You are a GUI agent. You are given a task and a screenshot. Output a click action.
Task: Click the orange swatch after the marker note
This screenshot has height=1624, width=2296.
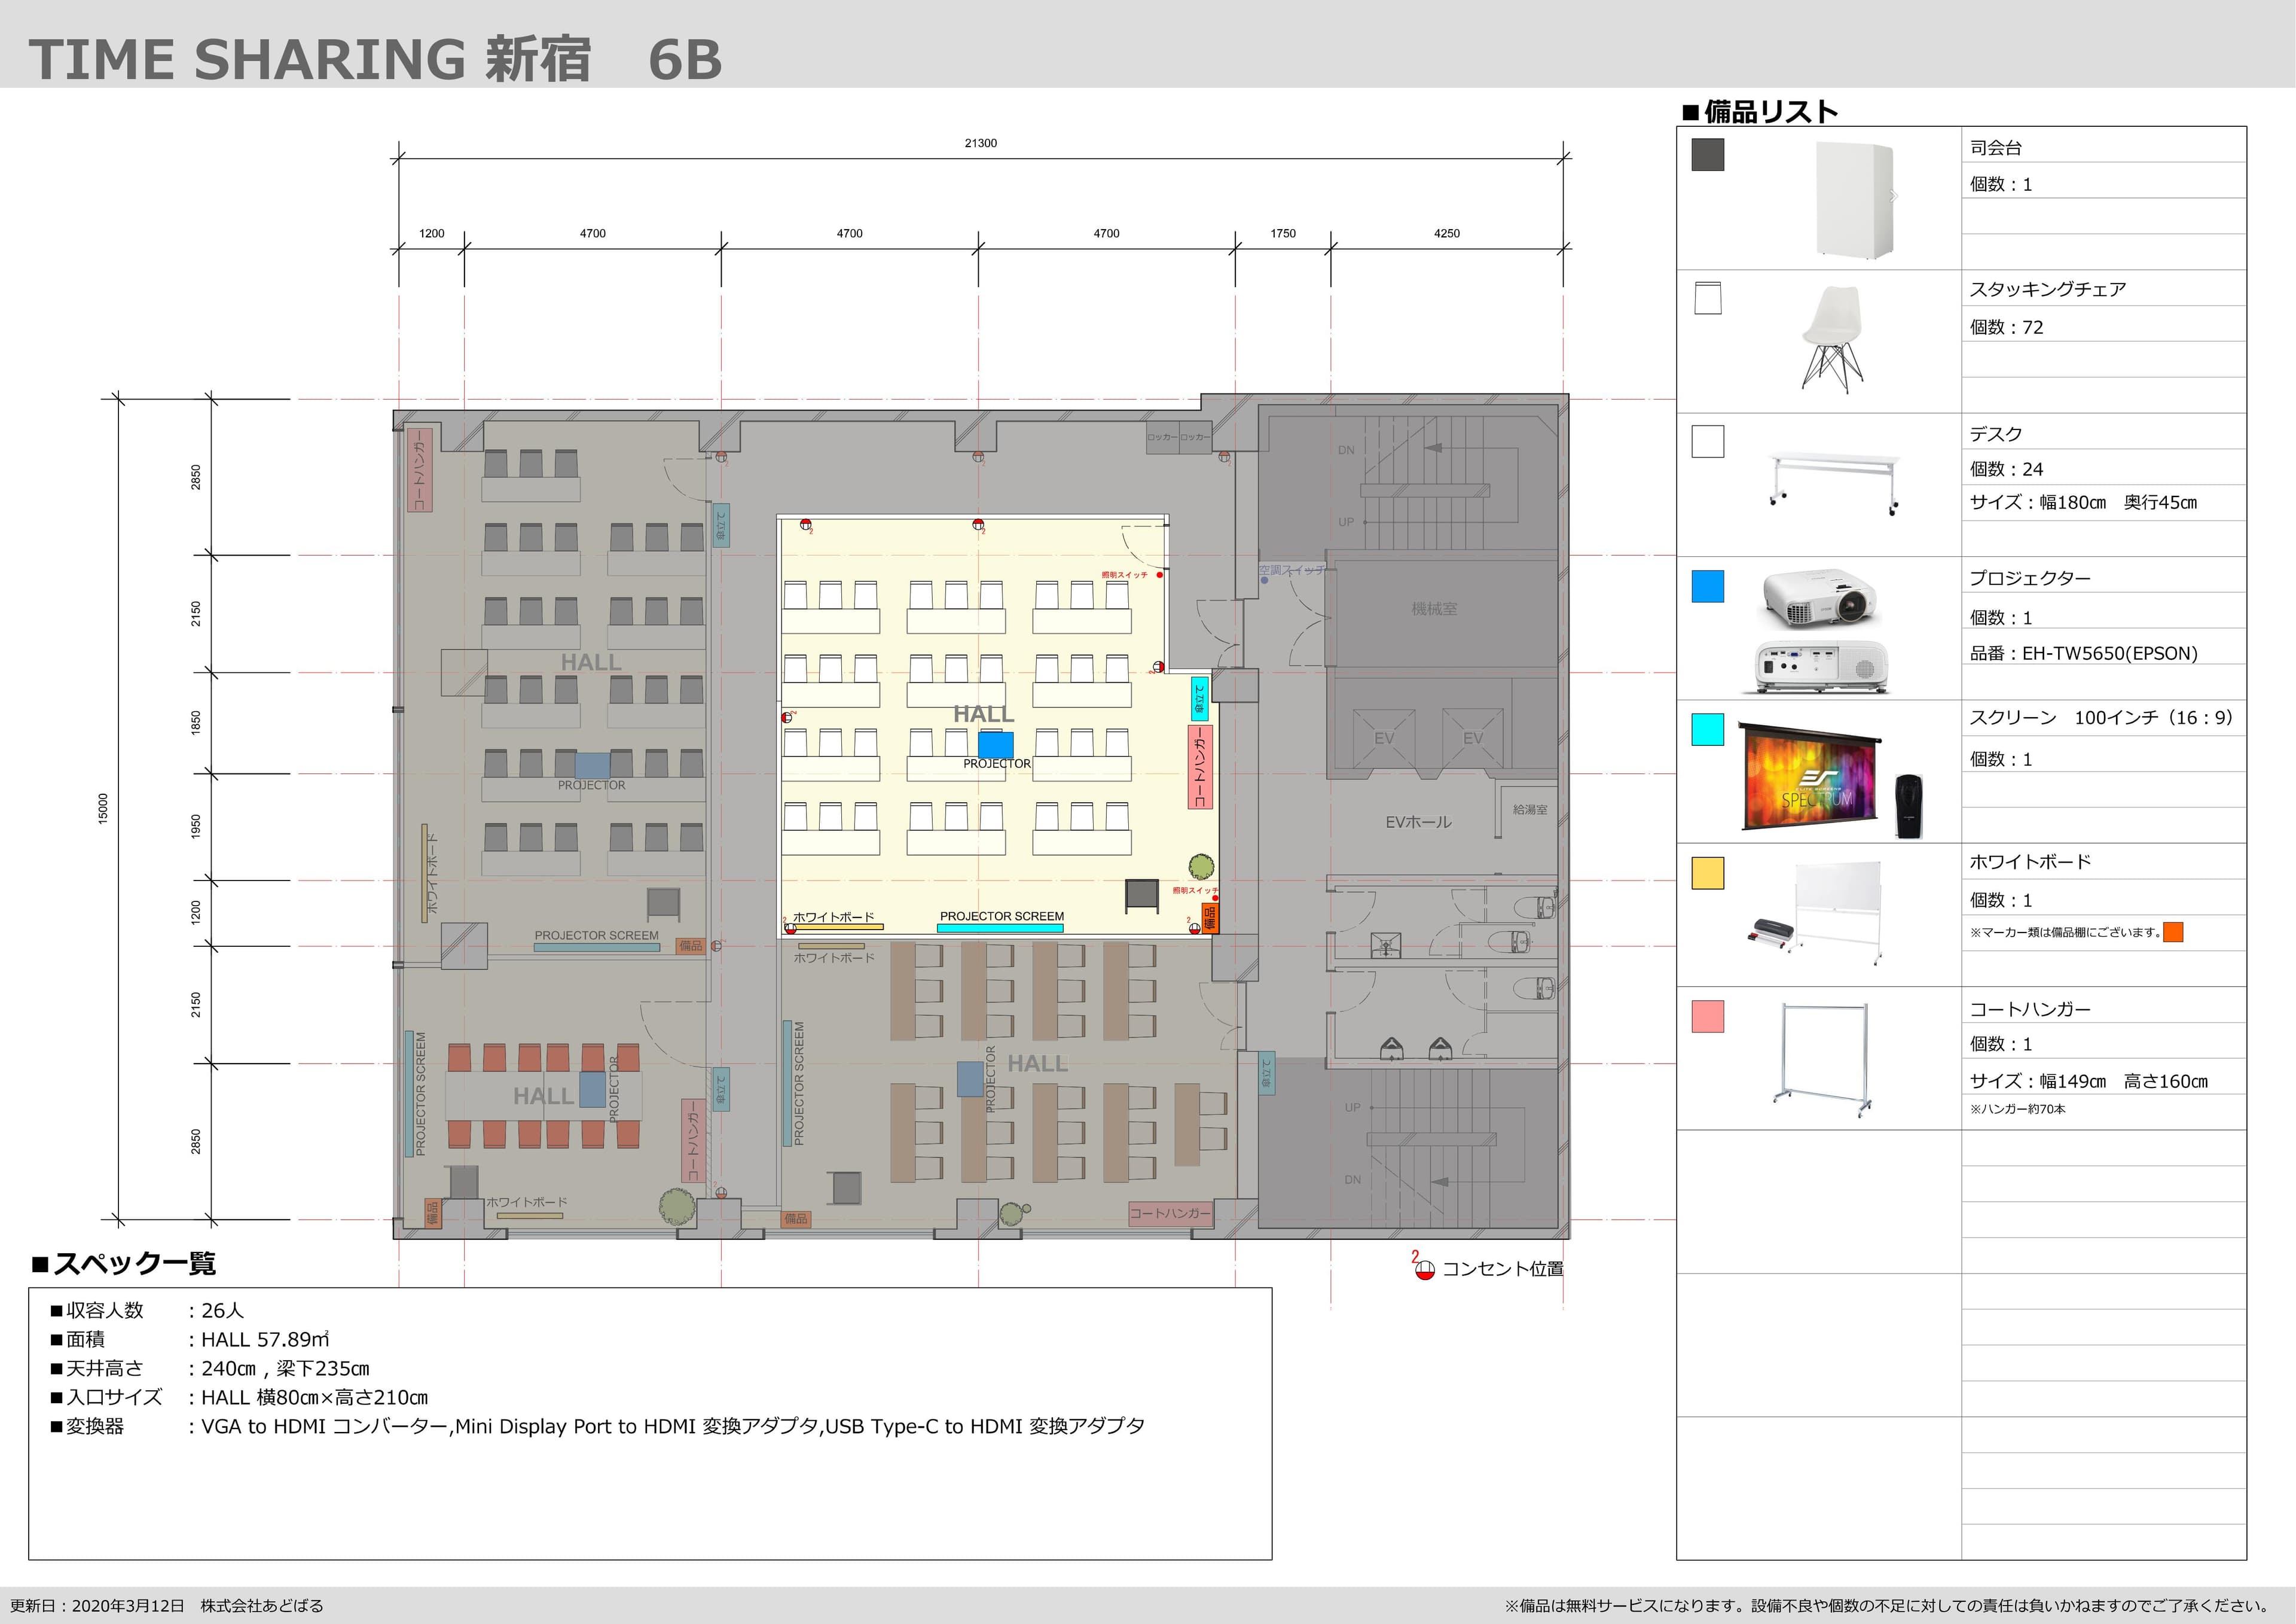pos(2172,933)
